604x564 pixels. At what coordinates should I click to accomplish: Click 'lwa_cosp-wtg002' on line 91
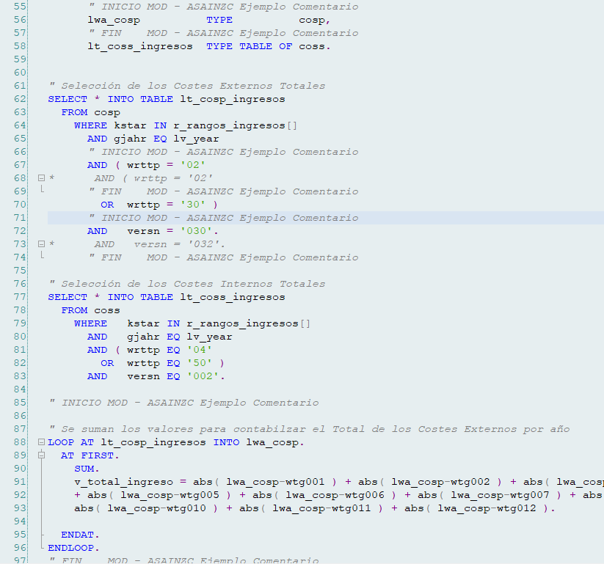coord(440,482)
